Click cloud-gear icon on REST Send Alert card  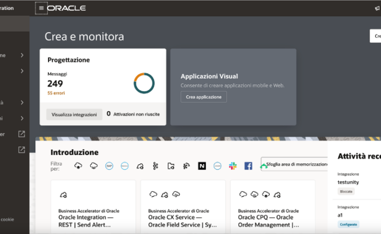63,195
